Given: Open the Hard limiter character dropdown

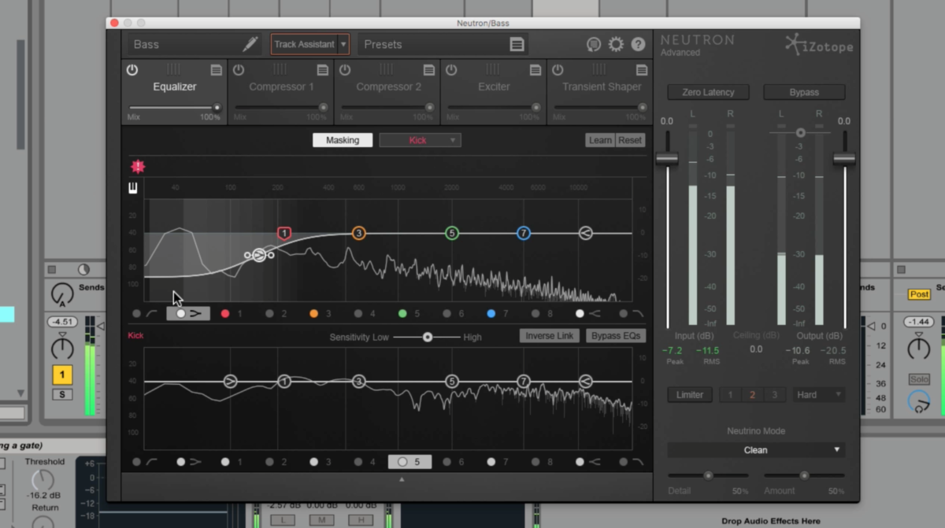Looking at the screenshot, I should click(818, 395).
